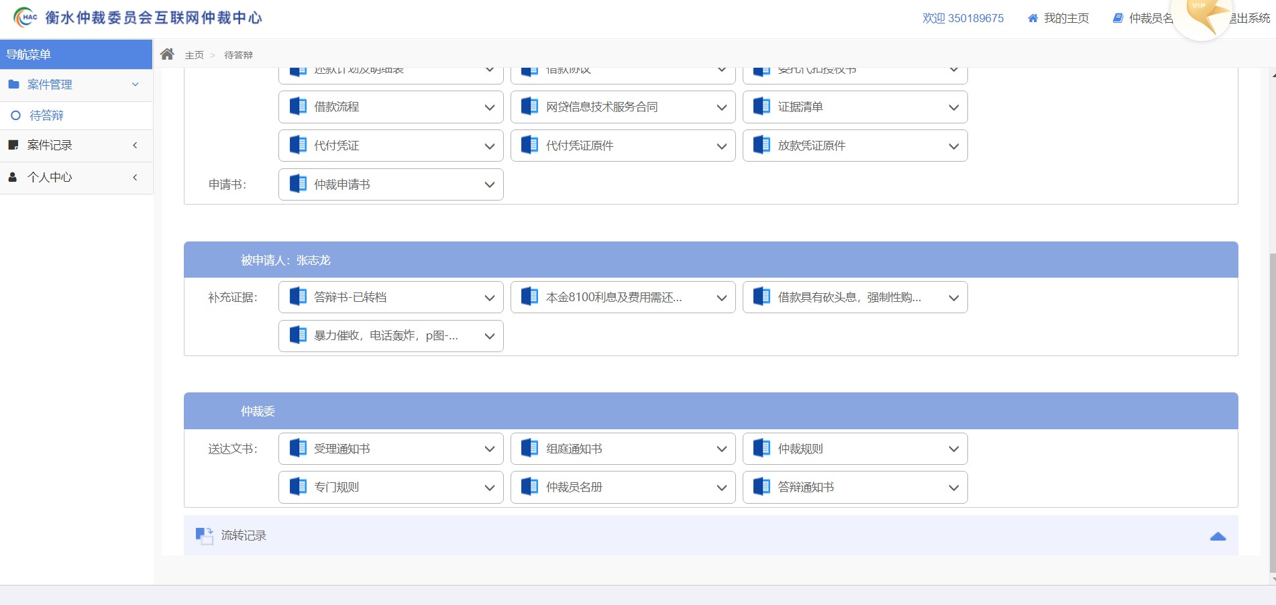Click the 申请书 label

click(227, 184)
